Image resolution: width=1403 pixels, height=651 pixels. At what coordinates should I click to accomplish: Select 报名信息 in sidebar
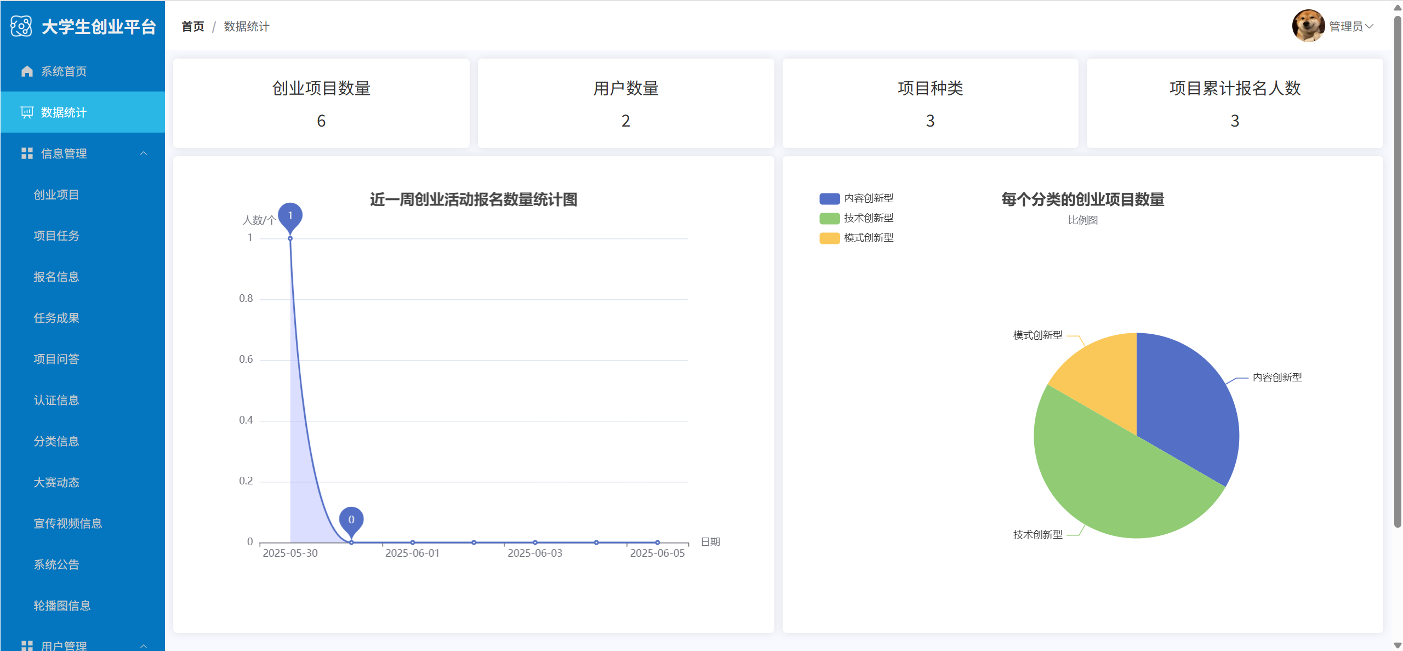(x=56, y=277)
